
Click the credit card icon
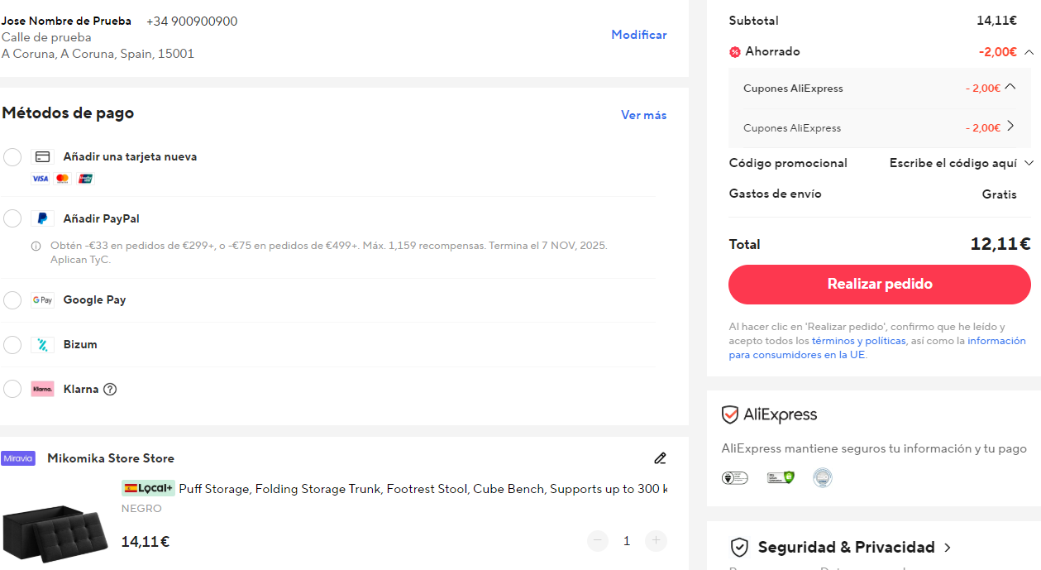pos(42,157)
